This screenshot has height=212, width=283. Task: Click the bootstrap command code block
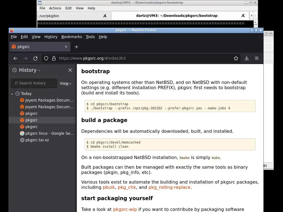[x=170, y=106]
